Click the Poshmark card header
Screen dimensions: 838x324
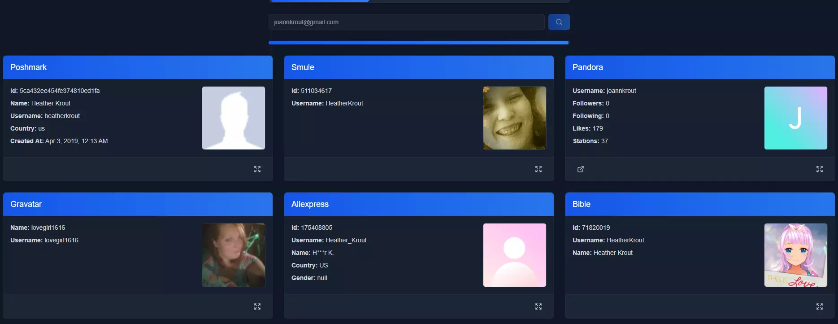138,67
